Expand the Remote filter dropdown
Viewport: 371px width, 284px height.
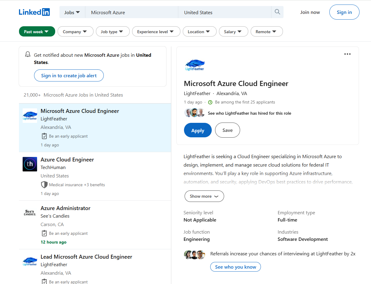point(267,31)
